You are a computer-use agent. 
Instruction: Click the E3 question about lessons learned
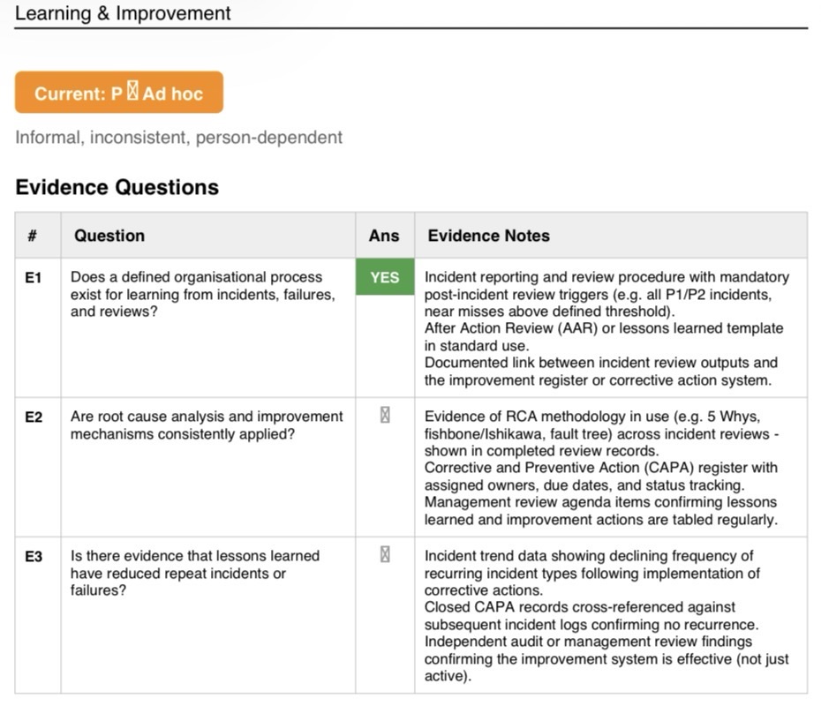pyautogui.click(x=195, y=573)
